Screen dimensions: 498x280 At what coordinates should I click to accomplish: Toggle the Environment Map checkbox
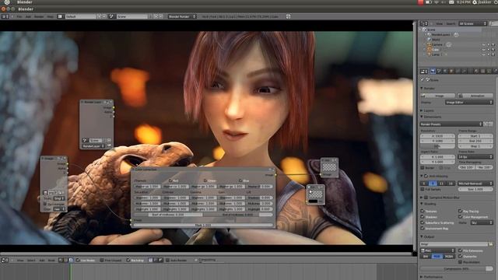click(423, 228)
